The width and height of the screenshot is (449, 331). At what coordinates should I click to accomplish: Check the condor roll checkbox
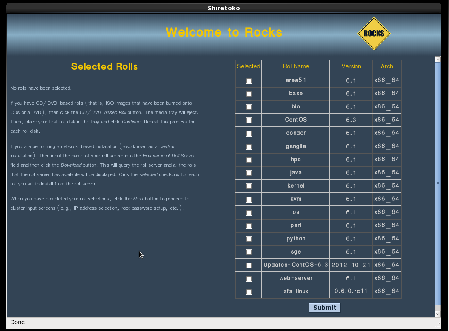[x=249, y=134]
